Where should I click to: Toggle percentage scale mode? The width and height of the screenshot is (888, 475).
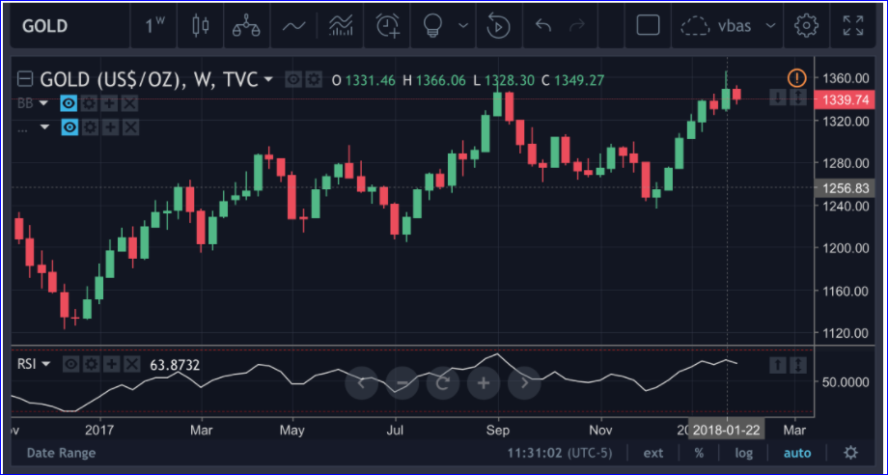click(x=700, y=453)
